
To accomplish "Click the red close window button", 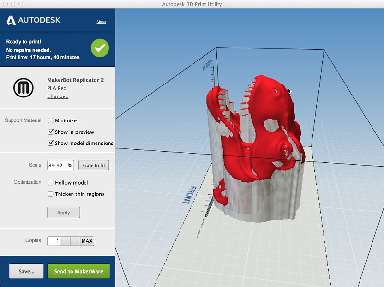I will (x=5, y=4).
